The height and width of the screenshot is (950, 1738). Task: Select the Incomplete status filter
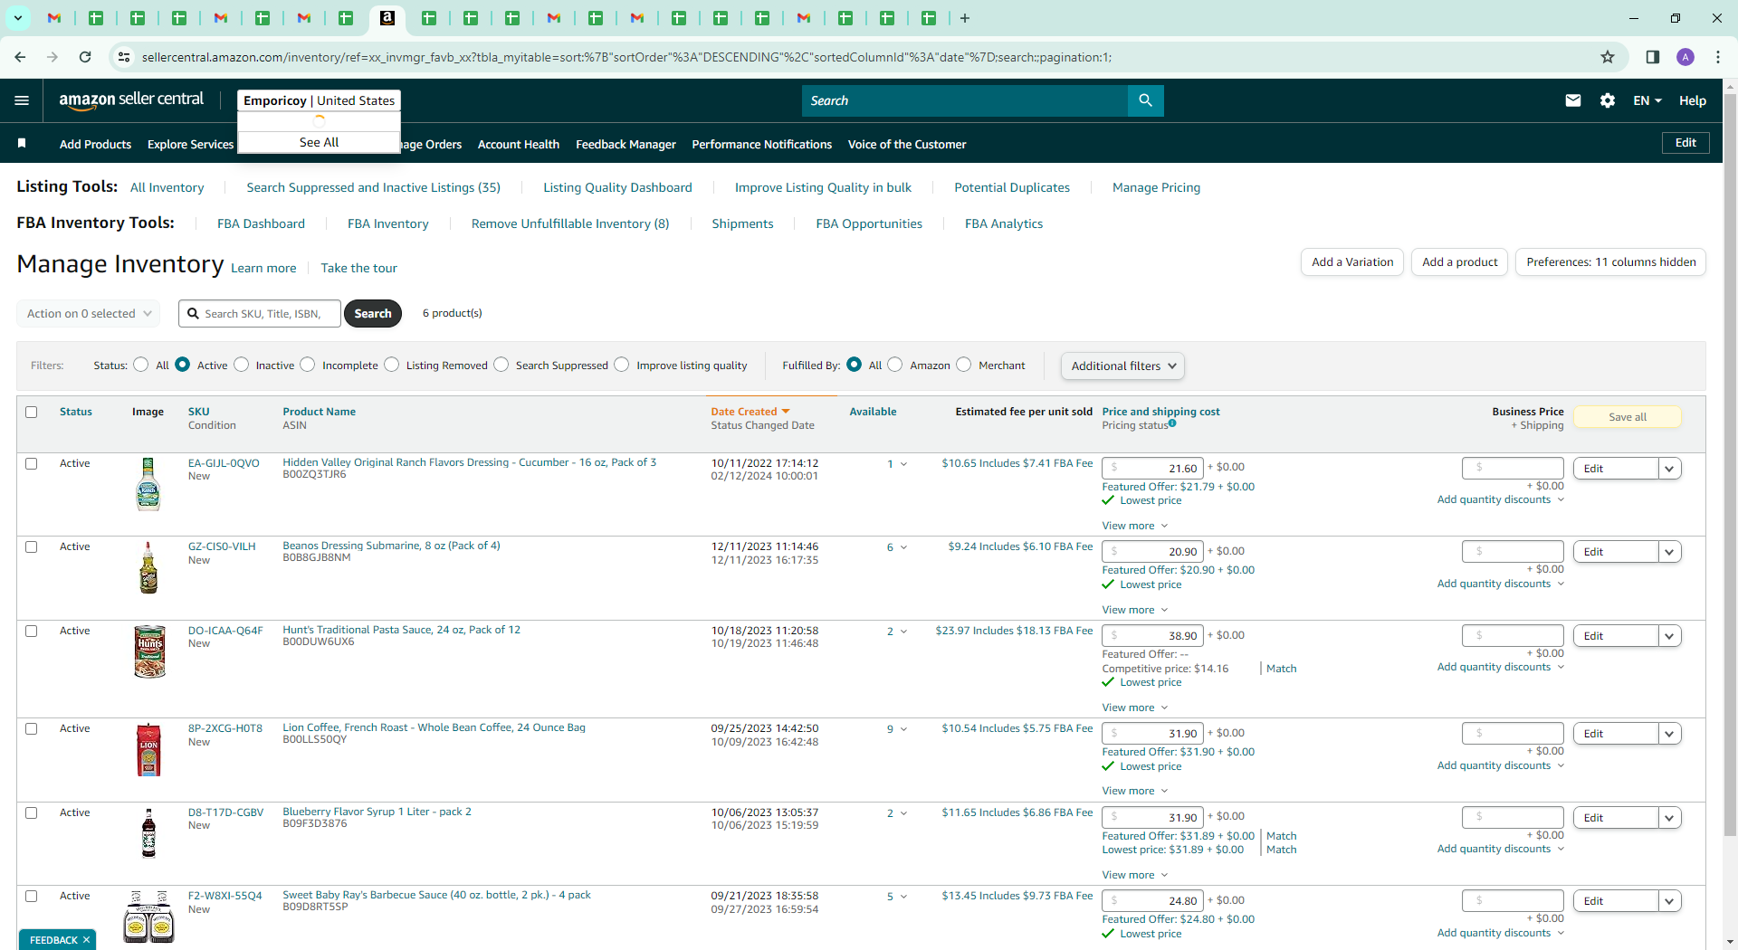coord(308,365)
